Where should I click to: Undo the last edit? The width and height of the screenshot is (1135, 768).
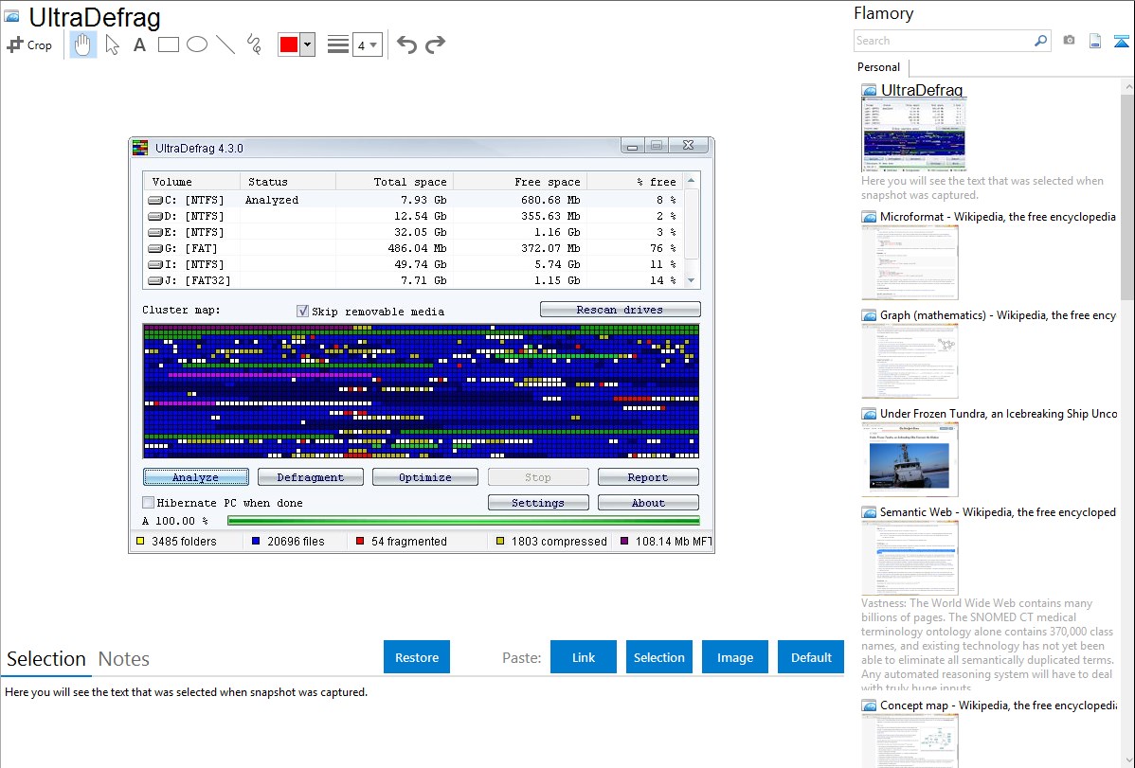coord(406,45)
